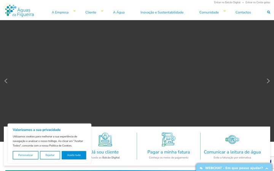This screenshot has width=274, height=171.
Task: Click the invoice payment icon
Action: [x=169, y=139]
